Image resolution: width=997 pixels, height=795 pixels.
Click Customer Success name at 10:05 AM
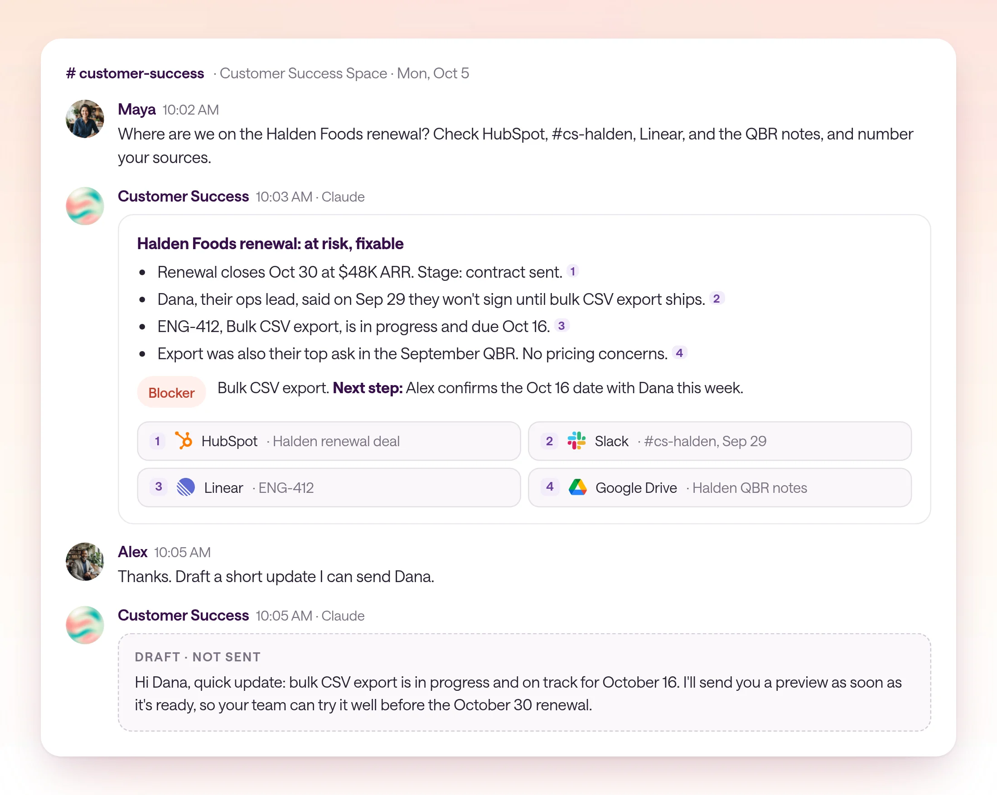pos(184,615)
